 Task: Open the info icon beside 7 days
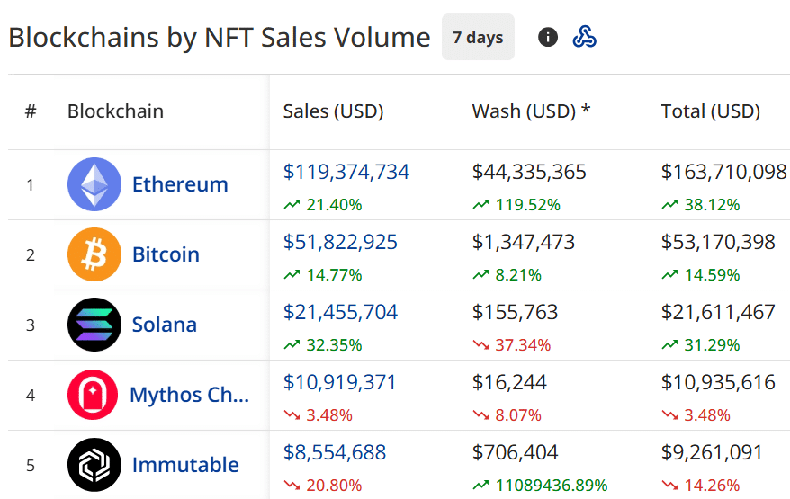click(x=548, y=37)
